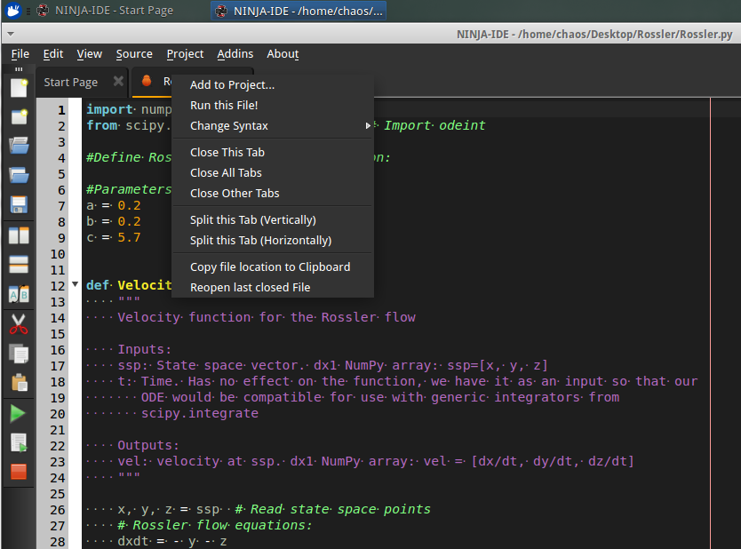
Task: Click the Open File folder icon
Action: tap(19, 146)
